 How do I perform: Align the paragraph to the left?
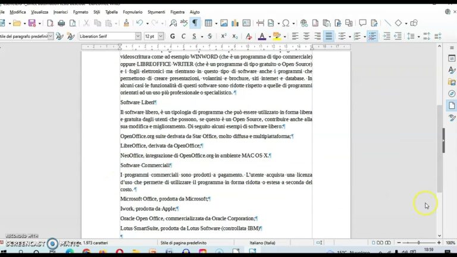(295, 36)
